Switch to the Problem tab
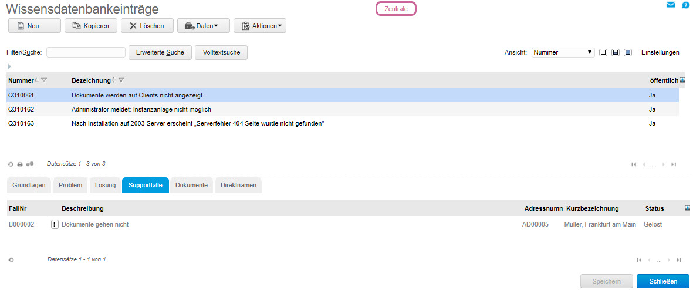Screen dimensions: 693x290 point(71,186)
